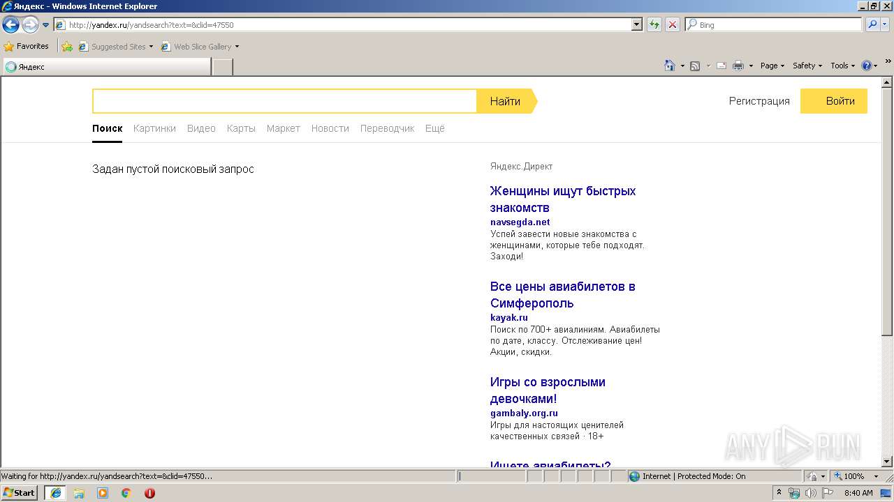The width and height of the screenshot is (894, 502).
Task: Click the browser Forward arrow button
Action: pos(29,25)
